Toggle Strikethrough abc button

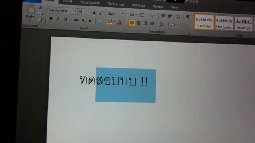(x=76, y=20)
